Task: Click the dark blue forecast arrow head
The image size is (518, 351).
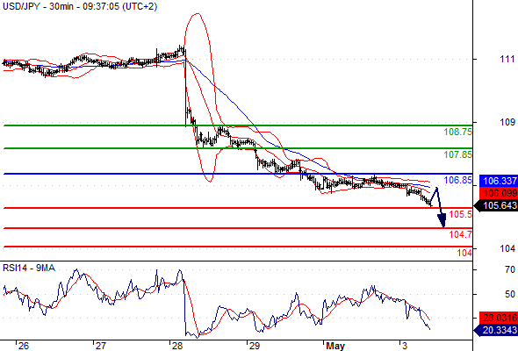Action: click(442, 220)
